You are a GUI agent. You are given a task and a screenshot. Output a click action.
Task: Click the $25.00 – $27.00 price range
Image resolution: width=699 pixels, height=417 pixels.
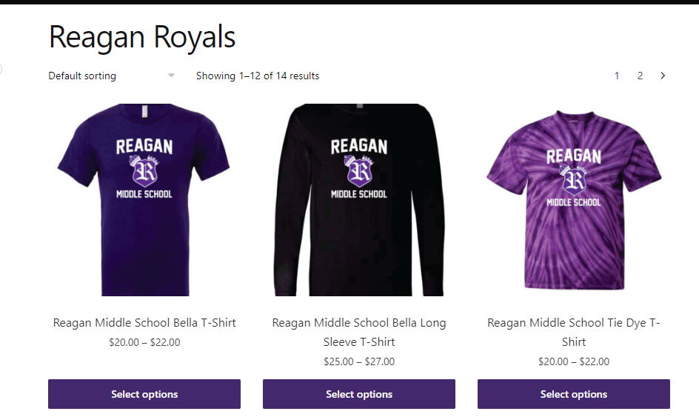(x=359, y=361)
